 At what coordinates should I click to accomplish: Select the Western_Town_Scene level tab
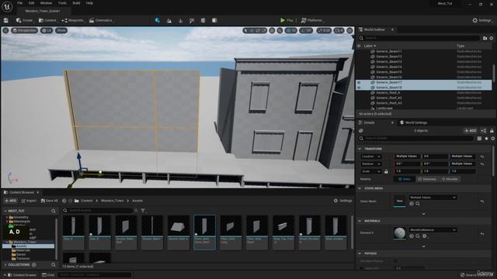coord(43,11)
